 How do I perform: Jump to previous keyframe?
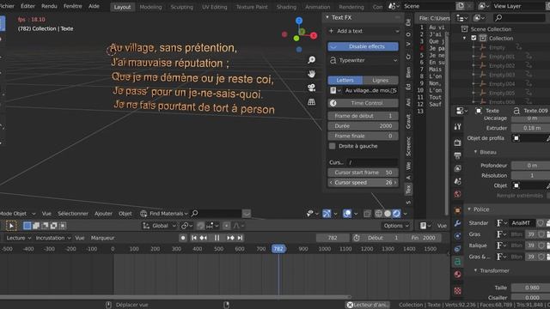(x=204, y=238)
